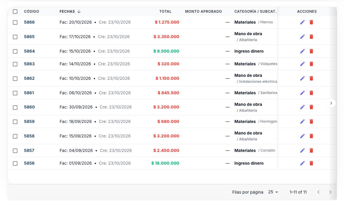This screenshot has width=344, height=201.
Task: Select the checkbox for row 5861
Action: (x=15, y=93)
